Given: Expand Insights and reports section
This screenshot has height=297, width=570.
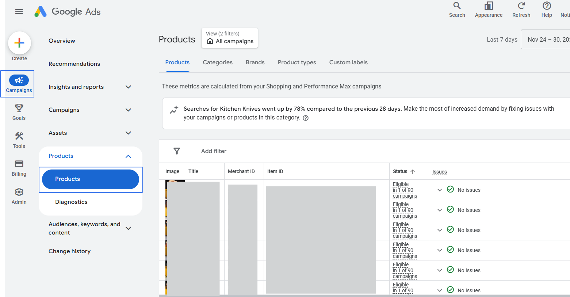Looking at the screenshot, I should click(128, 87).
